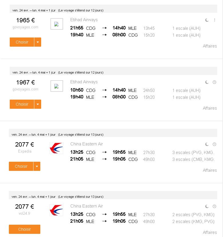Click the broken airline logo on the 1965 € offer
The height and width of the screenshot is (237, 223).
coord(57,24)
